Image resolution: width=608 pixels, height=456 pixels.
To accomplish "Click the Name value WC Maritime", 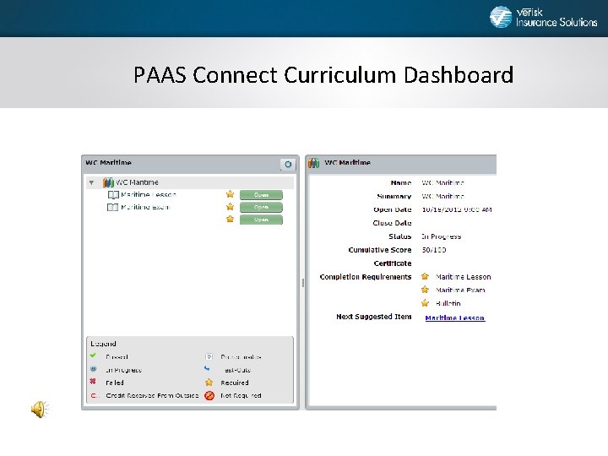I will pos(442,182).
